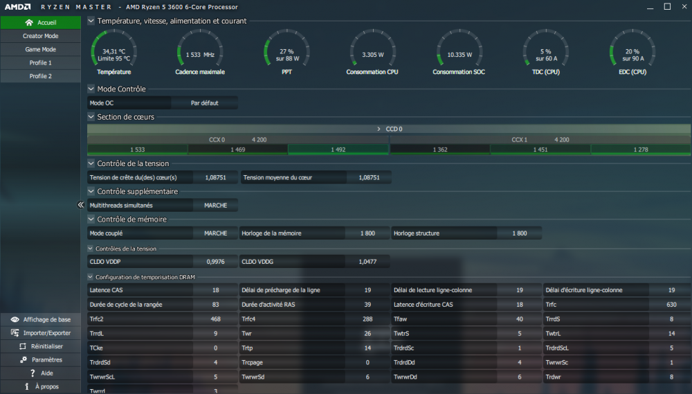Switch to the Creator Mode tab
Image resolution: width=692 pixels, height=394 pixels.
[41, 36]
